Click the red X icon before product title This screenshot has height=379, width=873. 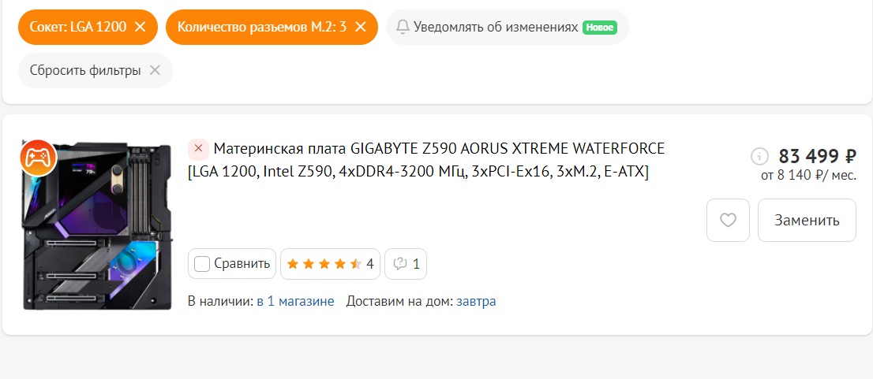tap(198, 150)
